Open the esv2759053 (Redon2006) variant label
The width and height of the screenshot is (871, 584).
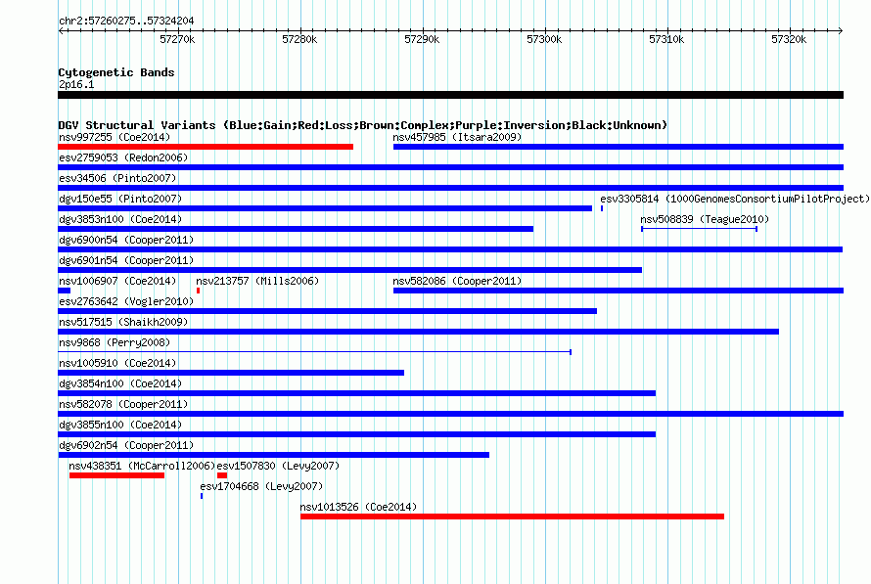coord(123,157)
